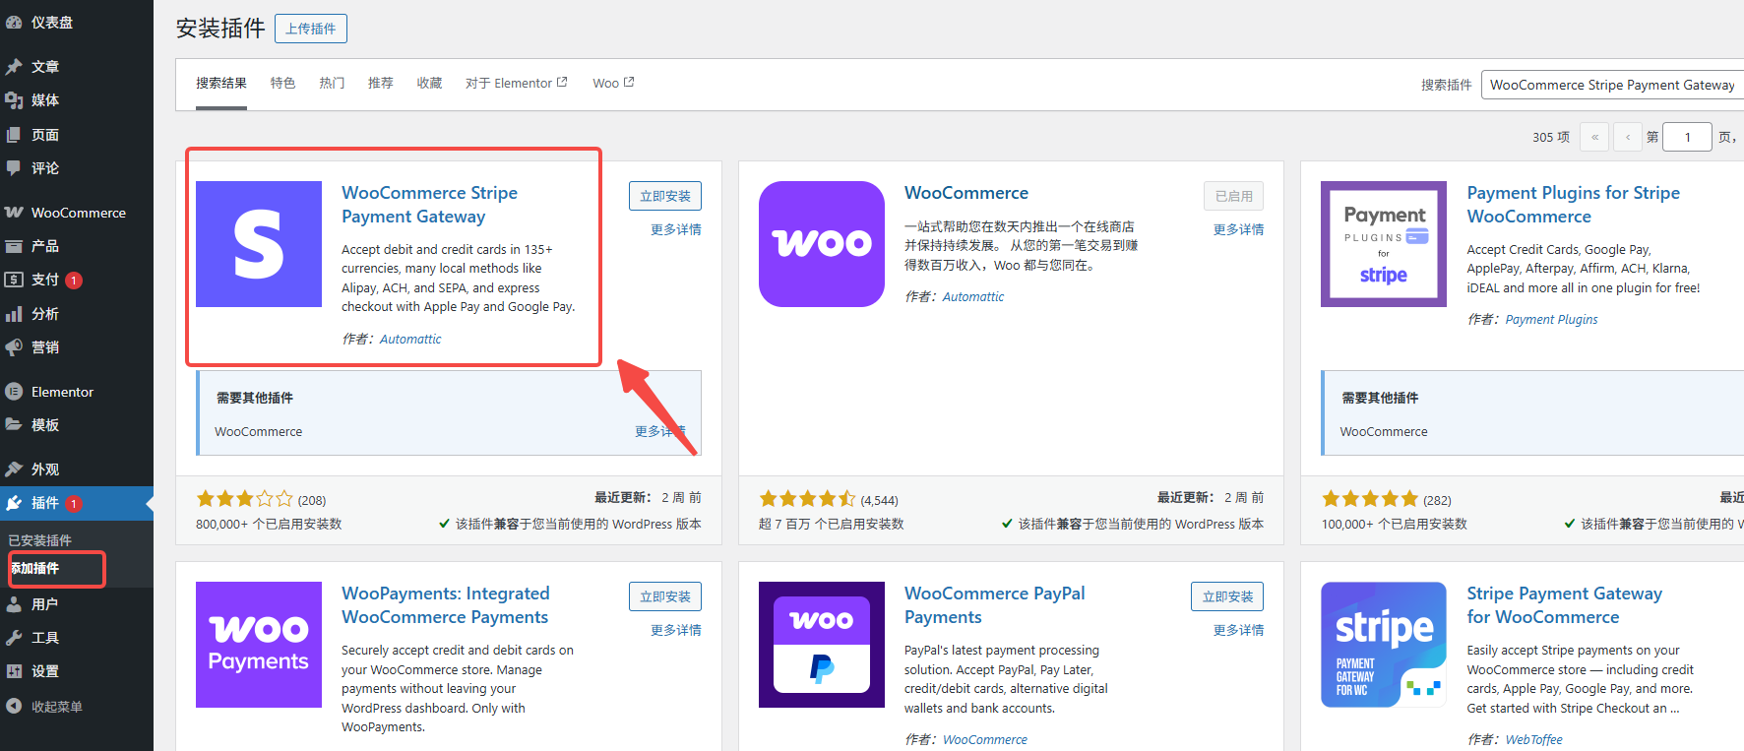Click the Media (媒体) sidebar icon
The image size is (1744, 751).
pos(14,100)
